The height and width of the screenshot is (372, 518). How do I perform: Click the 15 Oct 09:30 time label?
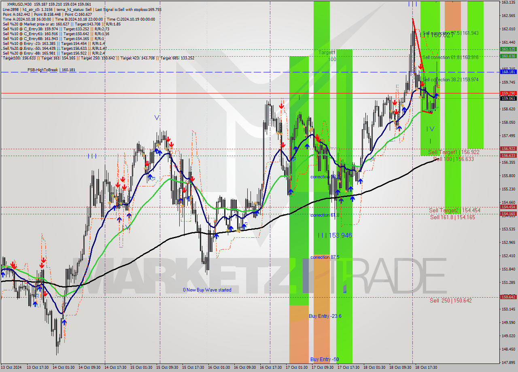coord(168,368)
